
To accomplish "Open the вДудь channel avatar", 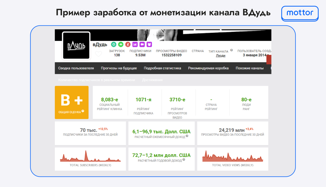I will click(x=76, y=46).
